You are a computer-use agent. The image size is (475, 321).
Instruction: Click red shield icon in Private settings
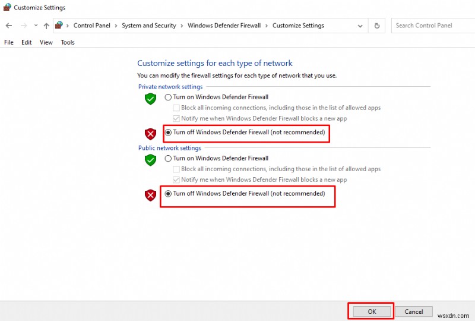[150, 134]
